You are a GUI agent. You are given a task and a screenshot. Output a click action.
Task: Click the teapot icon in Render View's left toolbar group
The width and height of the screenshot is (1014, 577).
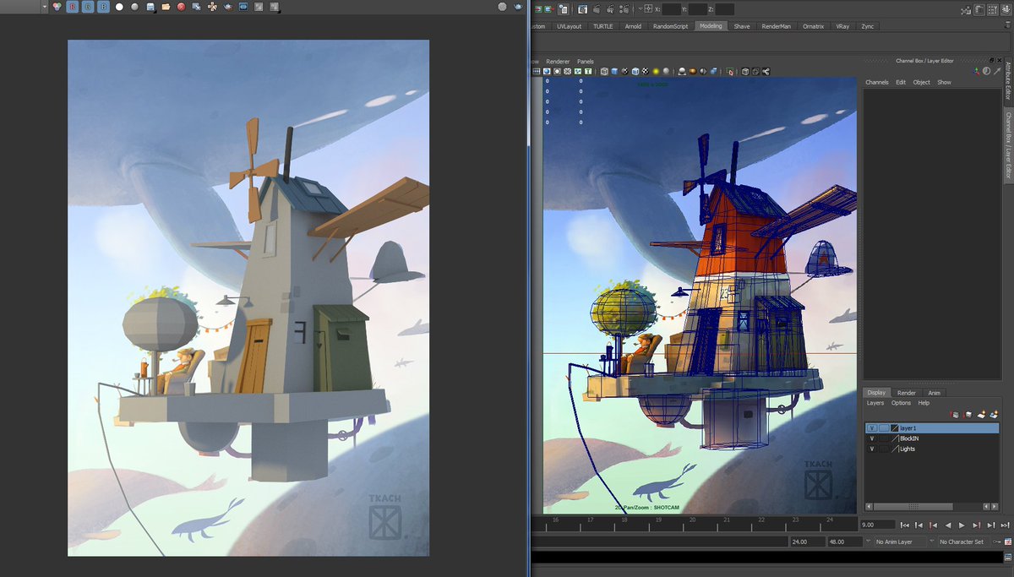pos(227,7)
